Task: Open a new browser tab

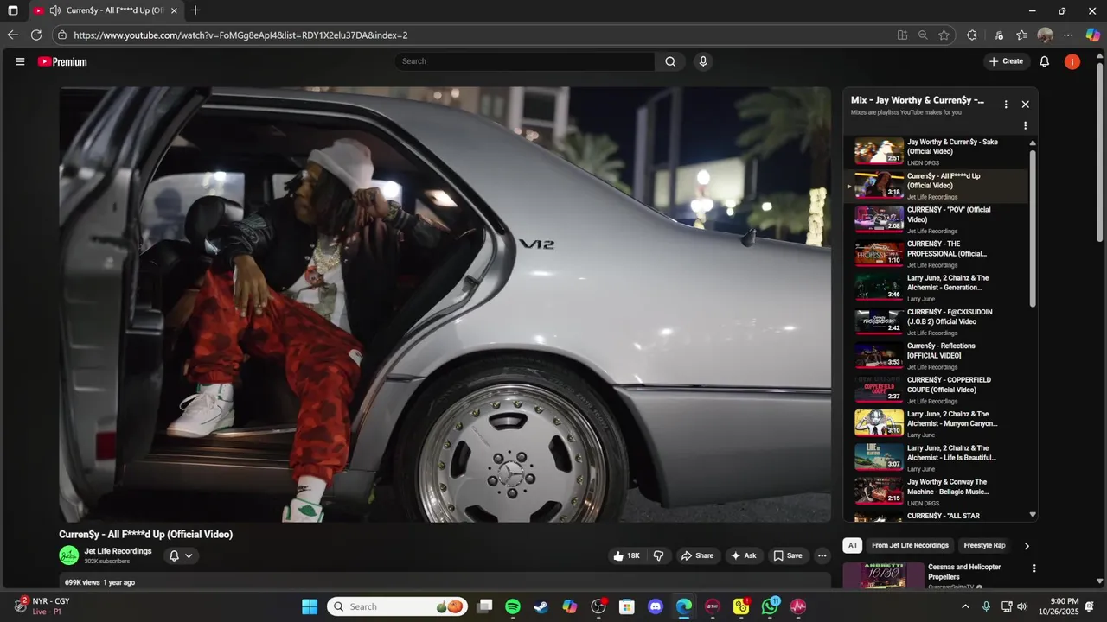Action: pos(195,10)
